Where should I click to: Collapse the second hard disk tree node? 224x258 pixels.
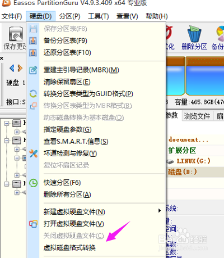(7, 141)
